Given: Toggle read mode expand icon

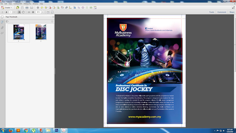Looking at the screenshot, I should click(x=233, y=8).
